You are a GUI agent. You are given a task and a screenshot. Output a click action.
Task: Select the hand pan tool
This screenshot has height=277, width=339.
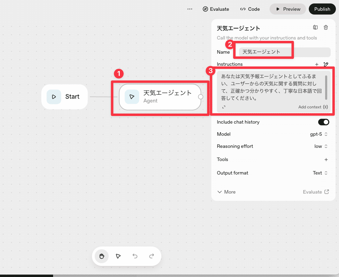pyautogui.click(x=102, y=256)
